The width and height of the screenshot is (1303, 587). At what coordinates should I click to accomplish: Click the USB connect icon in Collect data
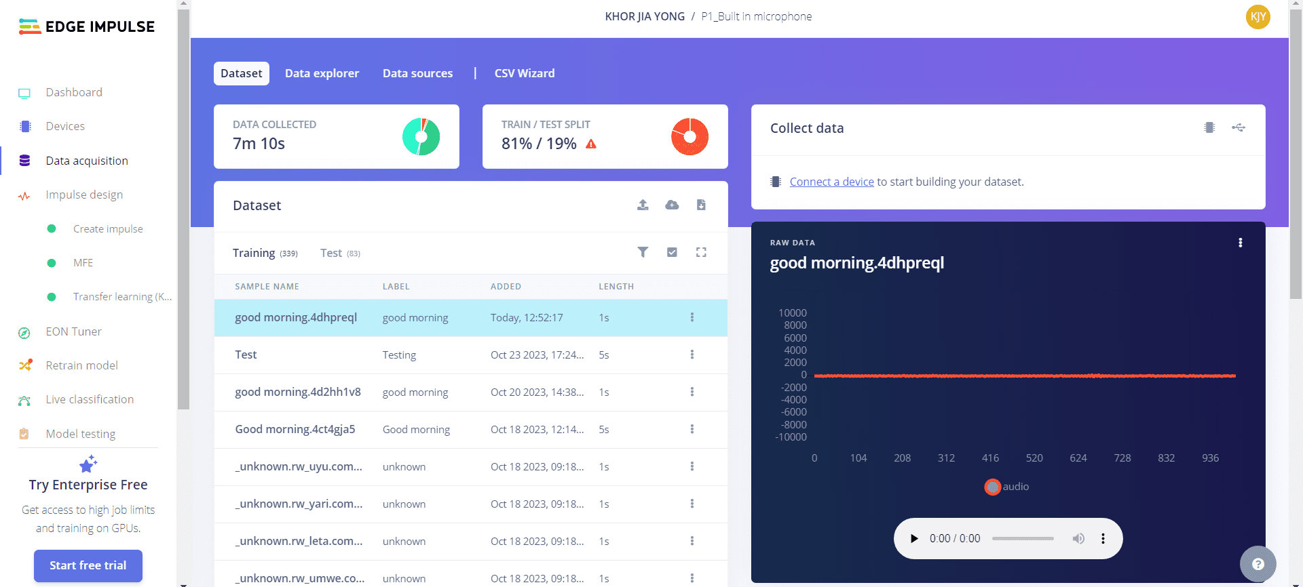(1239, 127)
